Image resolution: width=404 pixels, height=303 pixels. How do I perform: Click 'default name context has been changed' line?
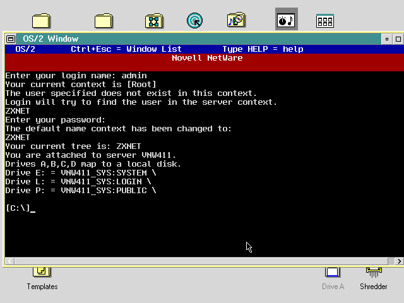(118, 129)
